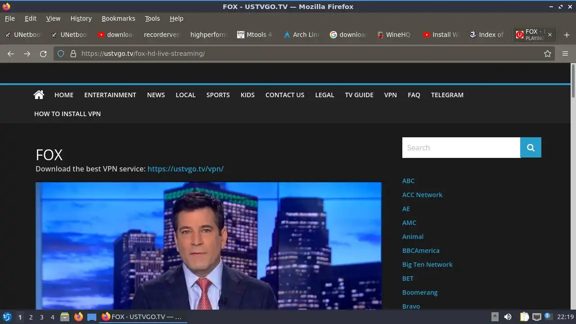576x324 pixels.
Task: Switch to the recorderves tab
Action: (x=162, y=35)
